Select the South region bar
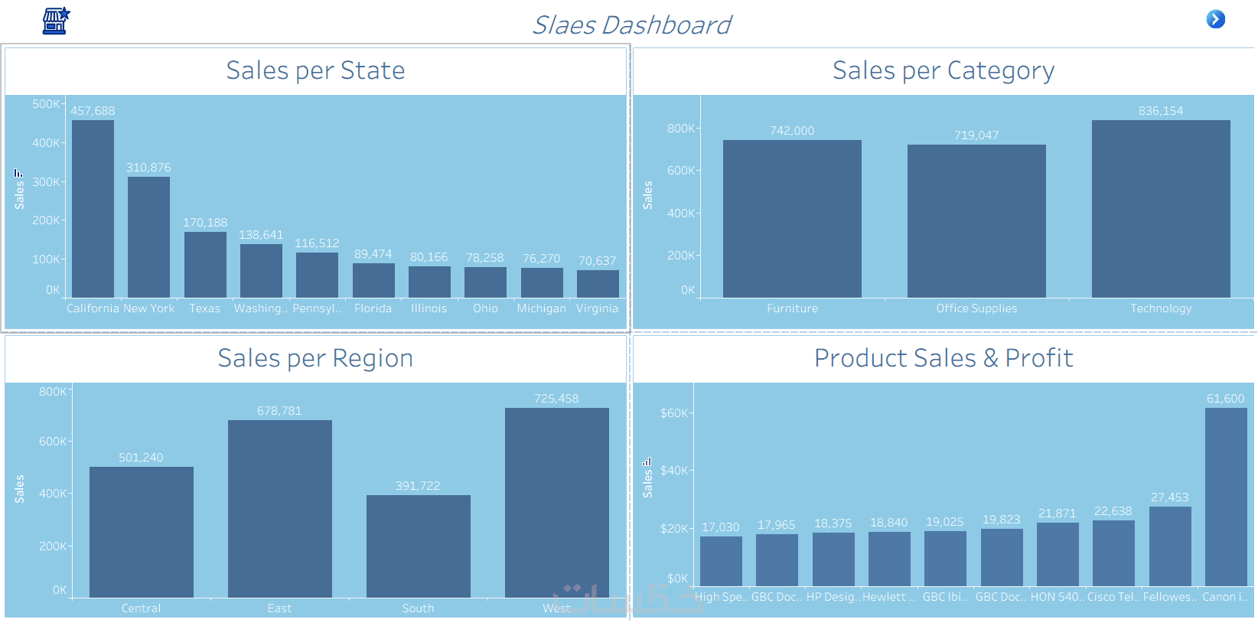Viewport: 1258px width, 626px height. pyautogui.click(x=418, y=546)
